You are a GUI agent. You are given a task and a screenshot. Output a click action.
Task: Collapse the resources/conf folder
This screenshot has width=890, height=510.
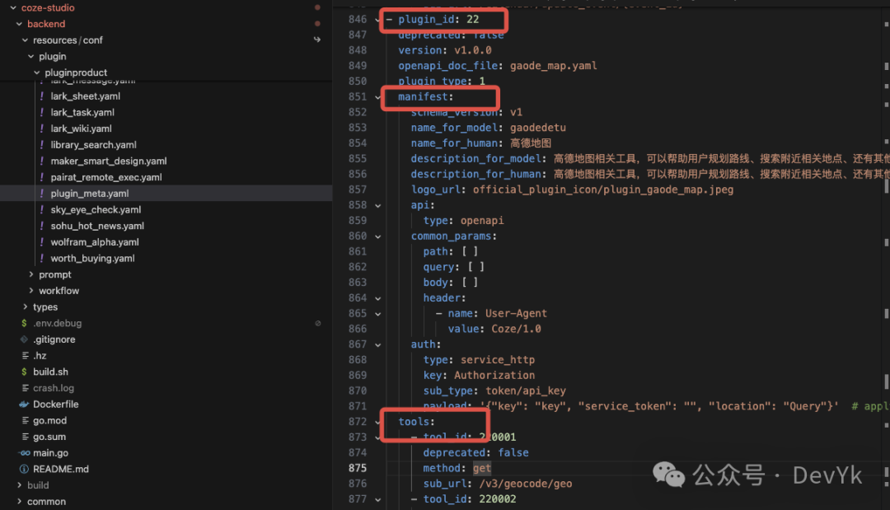click(25, 40)
